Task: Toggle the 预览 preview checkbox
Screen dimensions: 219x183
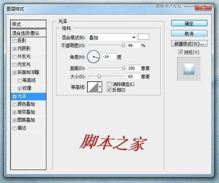Action: [x=180, y=52]
